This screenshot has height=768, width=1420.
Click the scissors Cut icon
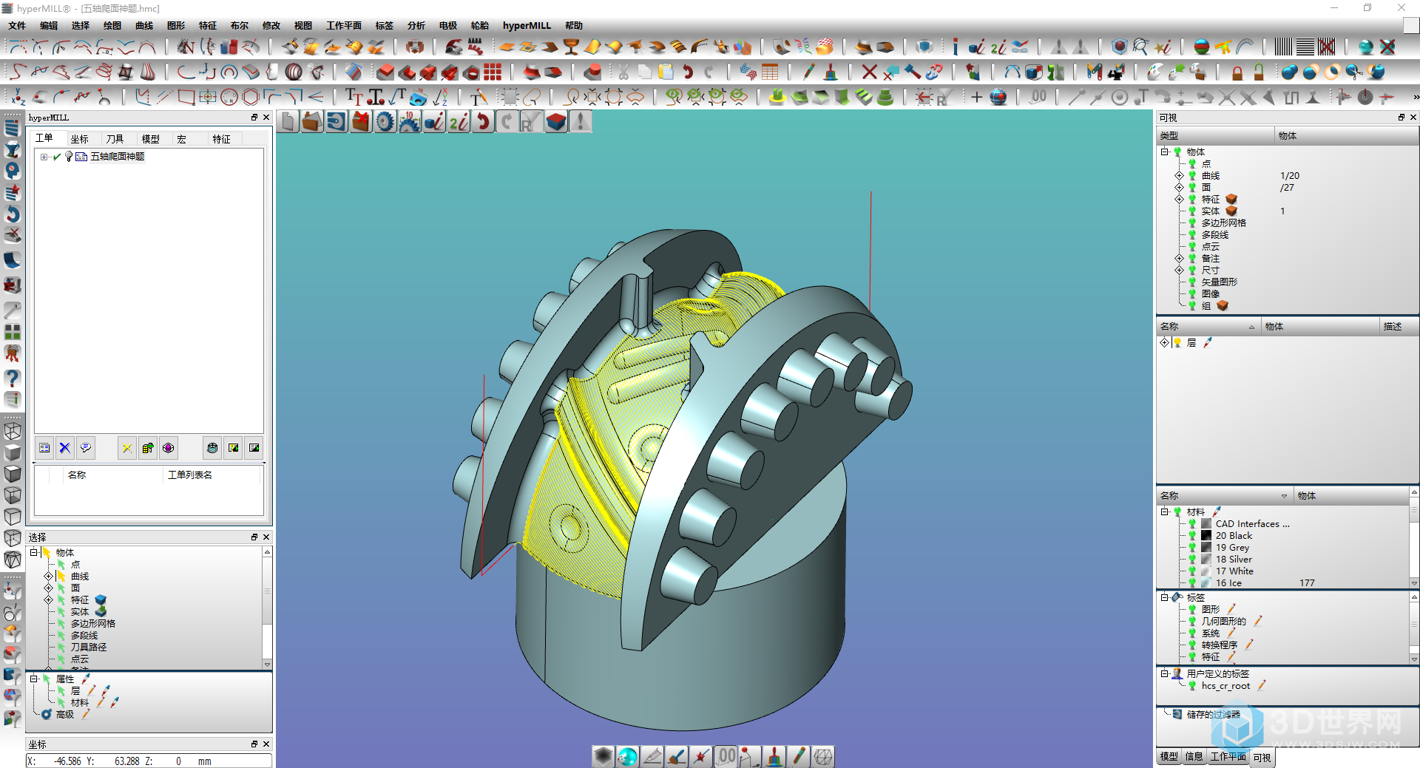point(623,72)
